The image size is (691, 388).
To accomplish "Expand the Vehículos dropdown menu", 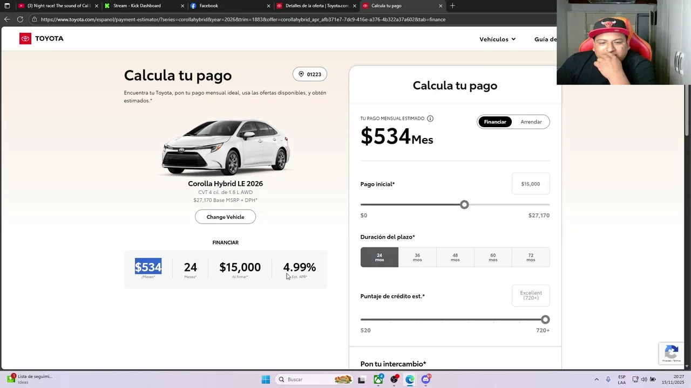I will point(497,39).
